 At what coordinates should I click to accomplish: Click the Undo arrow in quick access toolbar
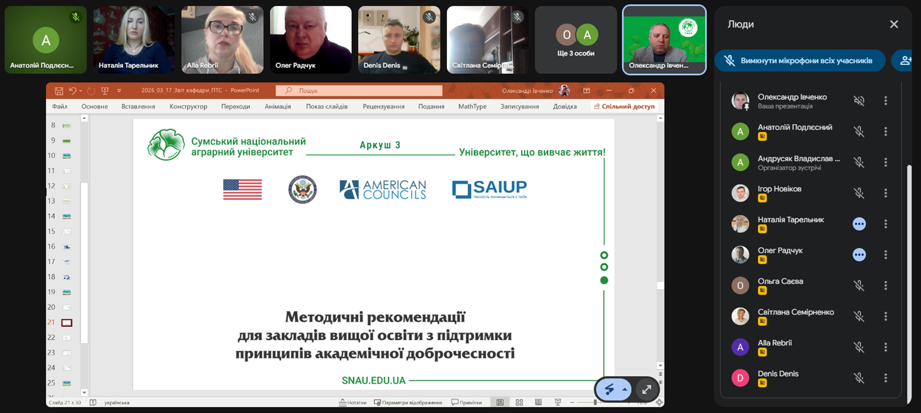pyautogui.click(x=72, y=91)
